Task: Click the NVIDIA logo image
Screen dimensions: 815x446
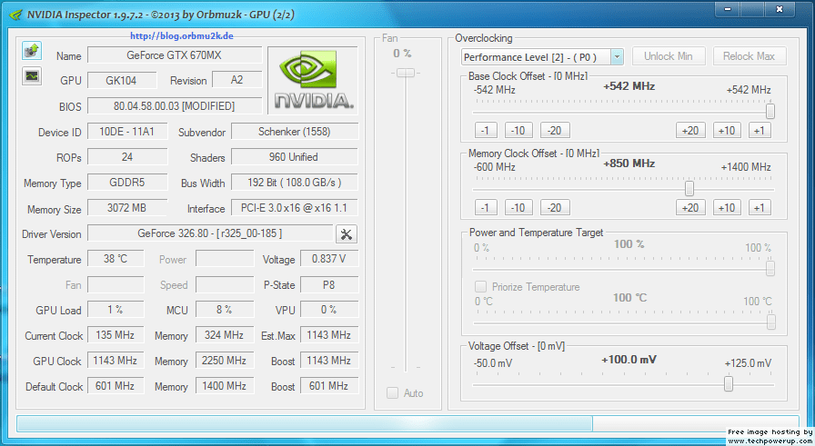Action: pyautogui.click(x=313, y=80)
